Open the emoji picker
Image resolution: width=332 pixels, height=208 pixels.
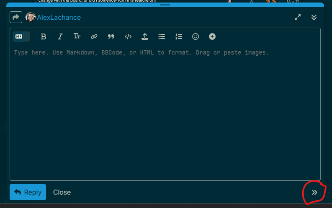(196, 36)
